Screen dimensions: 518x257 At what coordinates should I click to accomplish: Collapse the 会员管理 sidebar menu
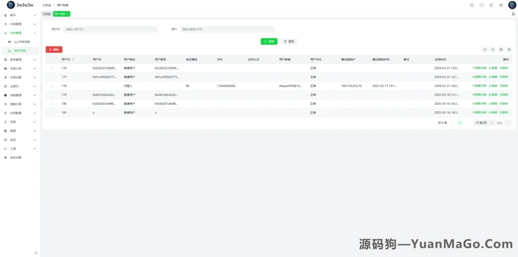(20, 33)
